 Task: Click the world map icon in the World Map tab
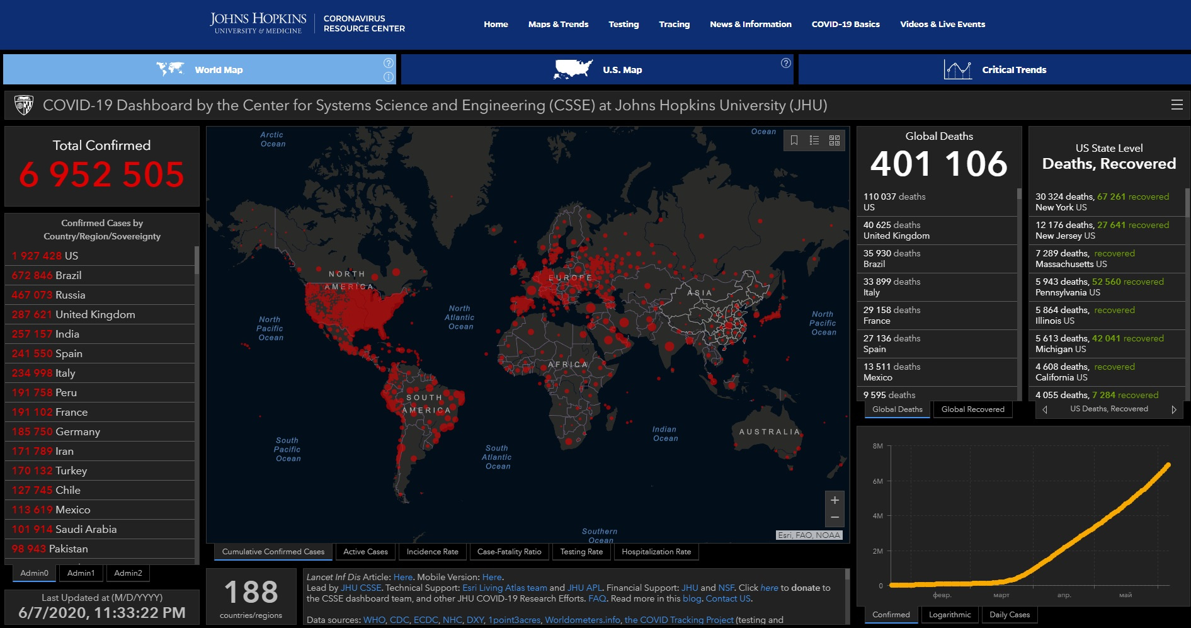(170, 69)
